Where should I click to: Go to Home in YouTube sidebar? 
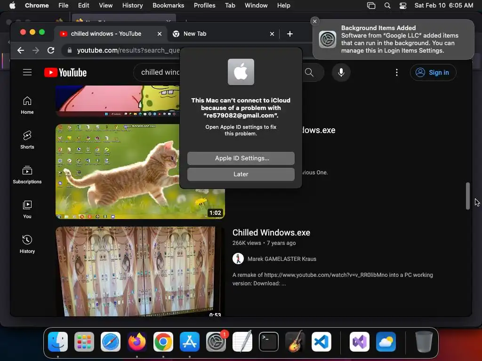coord(27,105)
